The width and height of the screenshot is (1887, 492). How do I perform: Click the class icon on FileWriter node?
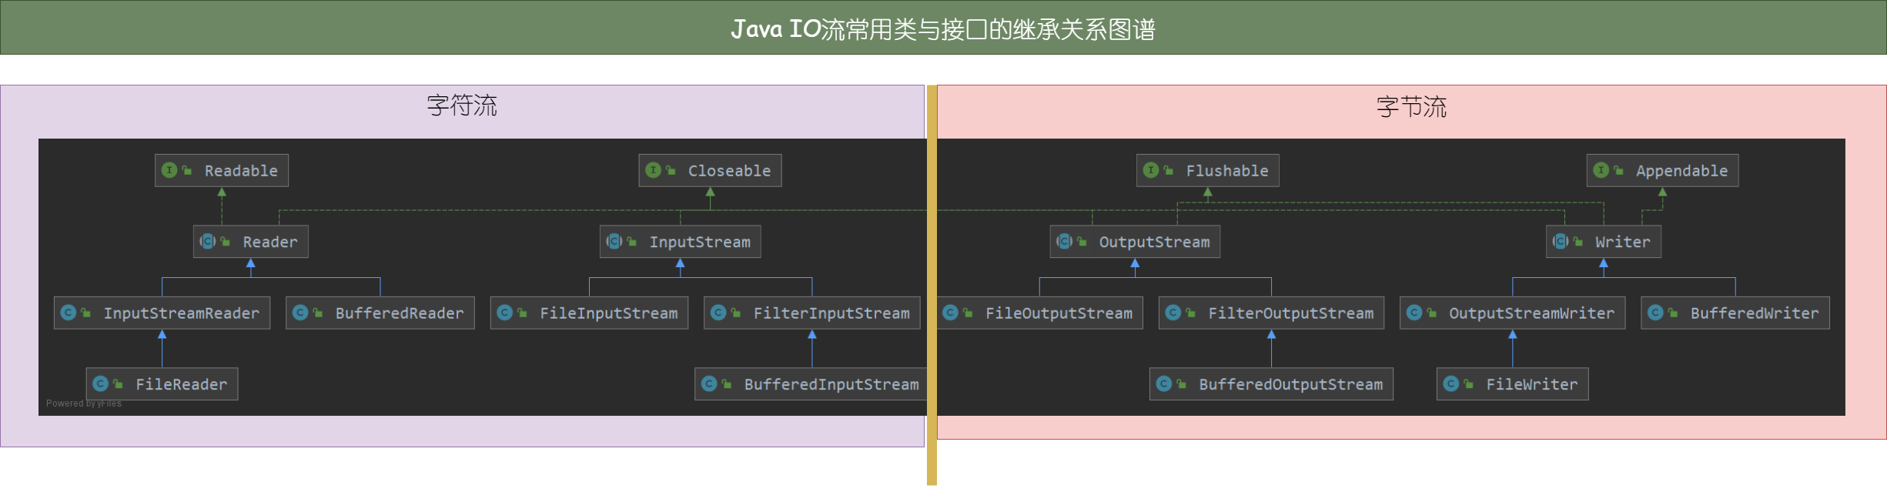point(1451,383)
